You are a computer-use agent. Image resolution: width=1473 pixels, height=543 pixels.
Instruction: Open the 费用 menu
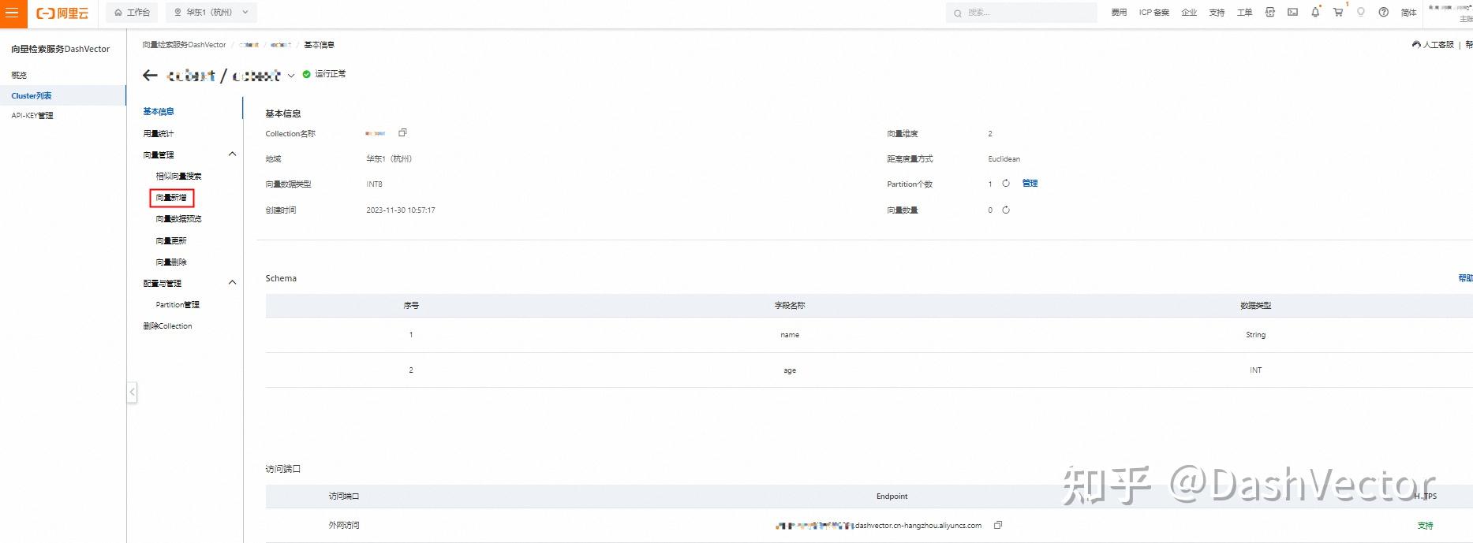point(1119,13)
